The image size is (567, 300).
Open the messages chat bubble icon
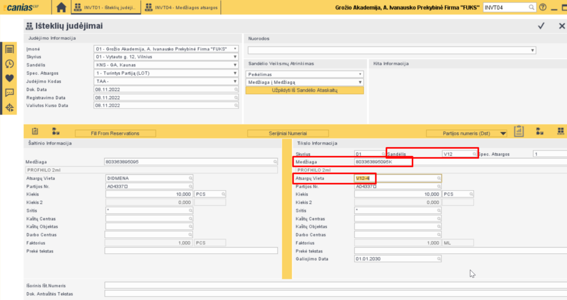coord(9,92)
